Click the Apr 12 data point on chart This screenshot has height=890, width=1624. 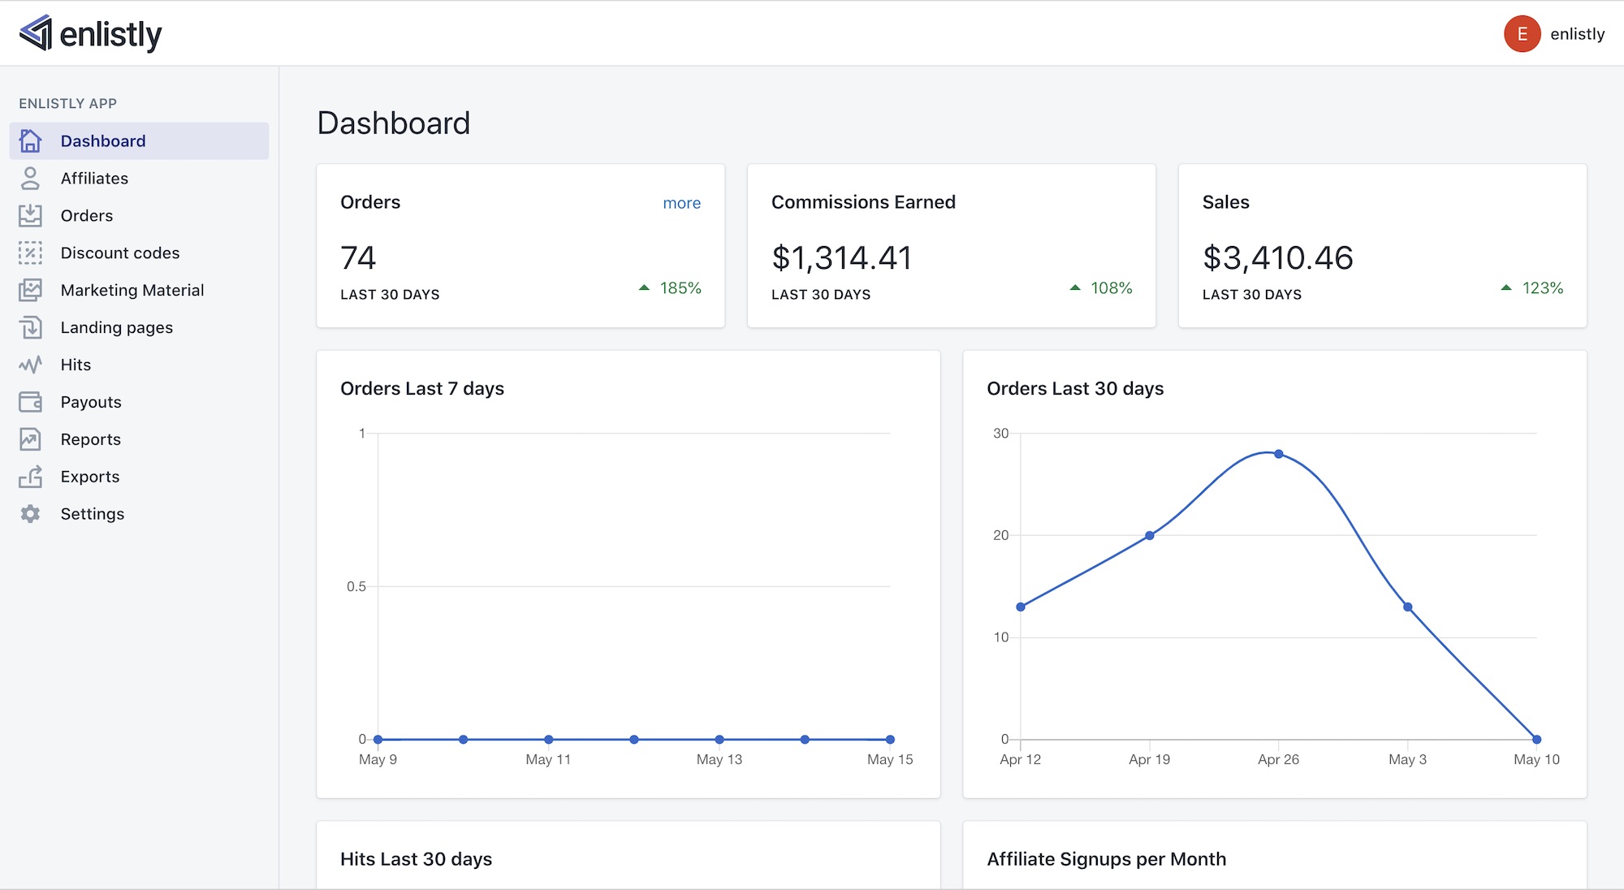[1021, 607]
